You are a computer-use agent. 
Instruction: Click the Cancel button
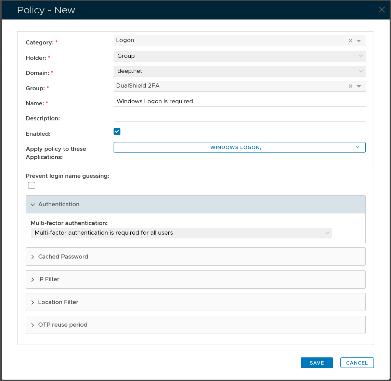(357, 363)
